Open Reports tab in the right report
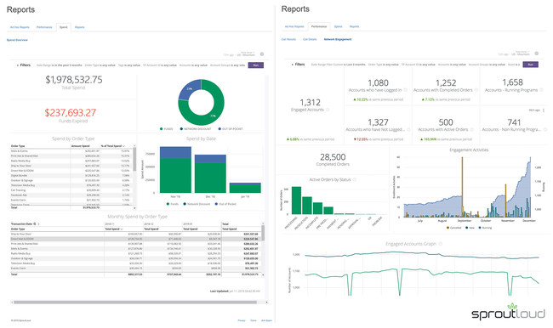 point(355,26)
